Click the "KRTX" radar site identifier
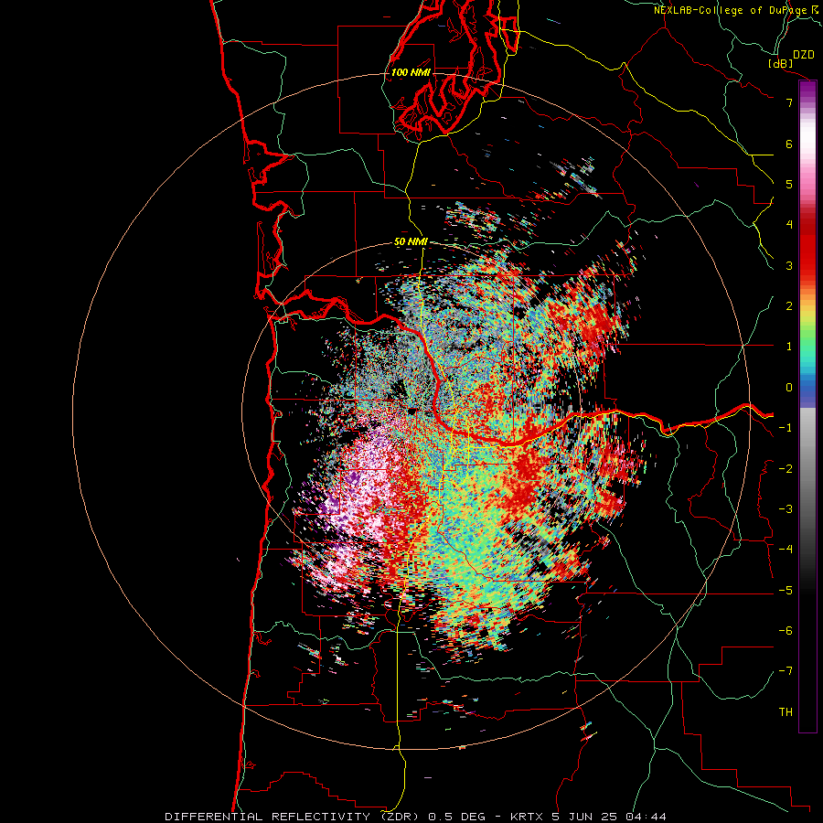 (528, 817)
